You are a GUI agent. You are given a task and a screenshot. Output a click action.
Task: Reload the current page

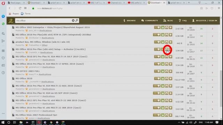(x=20, y=8)
